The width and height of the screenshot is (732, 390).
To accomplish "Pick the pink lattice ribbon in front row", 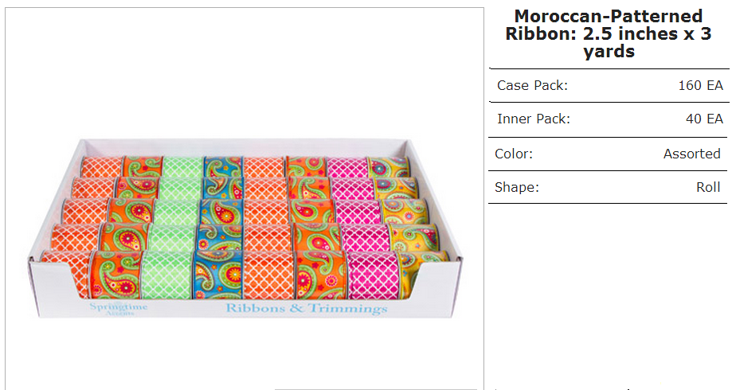I will [x=374, y=275].
